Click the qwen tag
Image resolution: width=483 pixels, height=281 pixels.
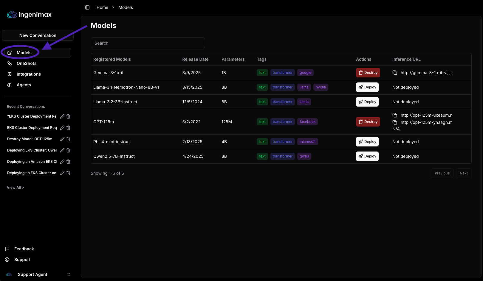(x=304, y=156)
